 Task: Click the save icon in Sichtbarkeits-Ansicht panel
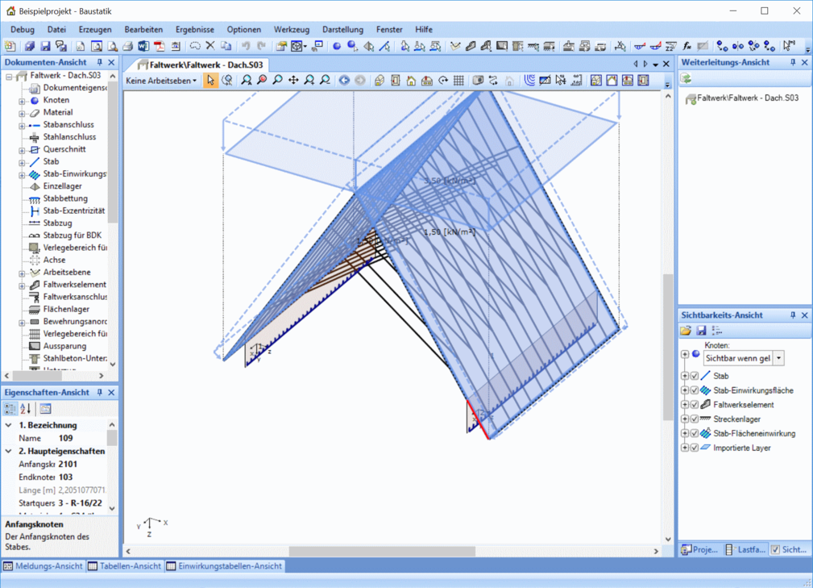click(x=701, y=331)
